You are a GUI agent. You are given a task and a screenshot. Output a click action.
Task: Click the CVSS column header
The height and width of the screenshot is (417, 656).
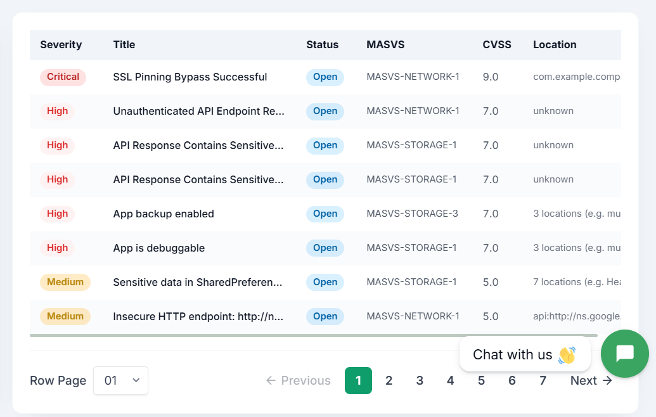pos(497,45)
